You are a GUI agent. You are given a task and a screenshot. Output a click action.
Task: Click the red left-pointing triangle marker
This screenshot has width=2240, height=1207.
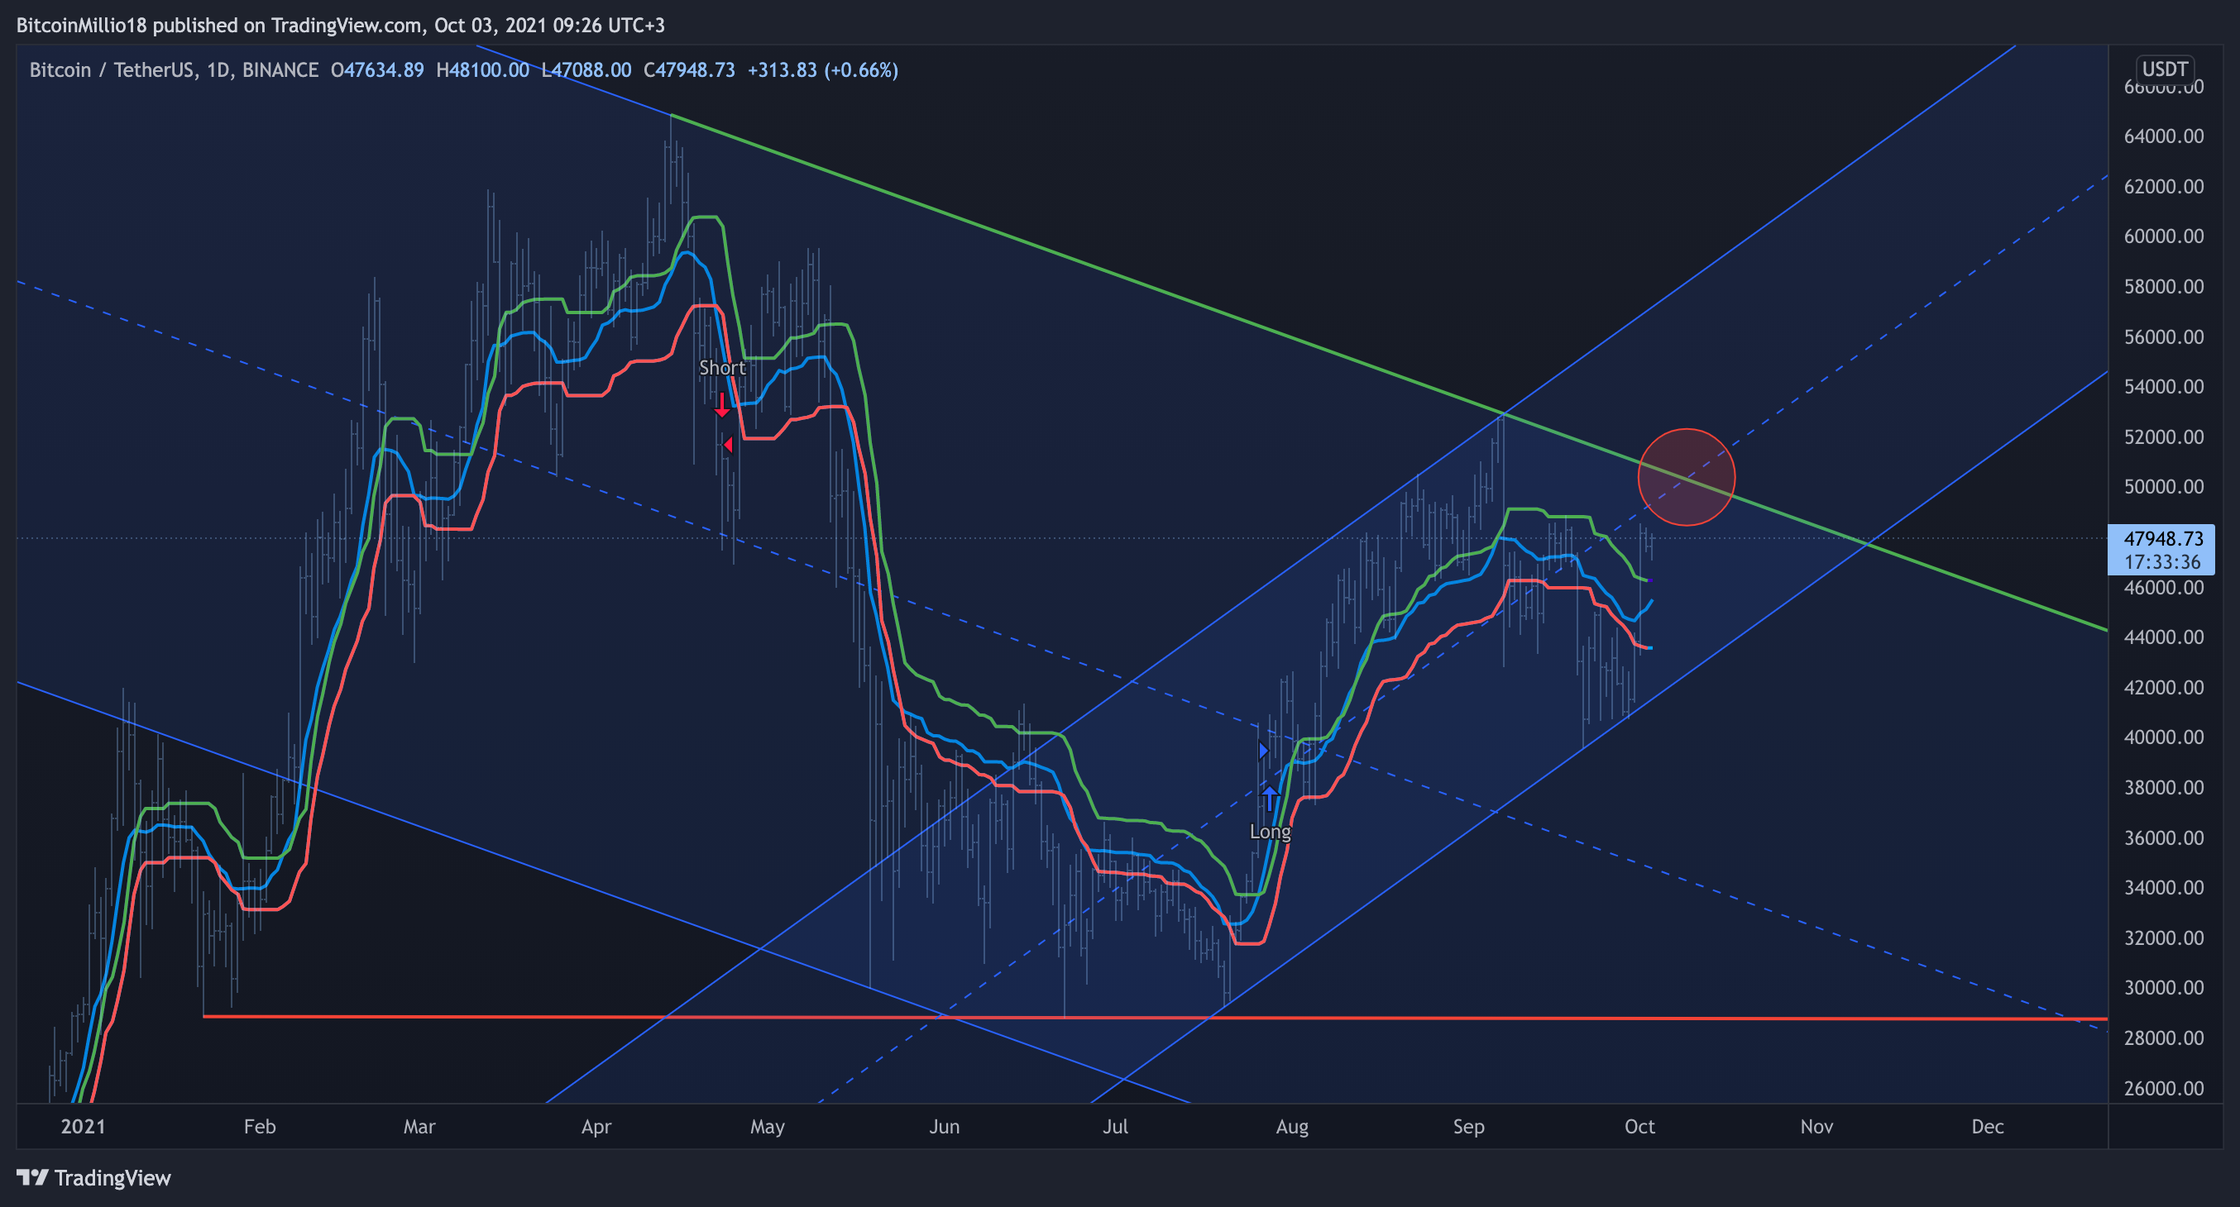tap(729, 445)
